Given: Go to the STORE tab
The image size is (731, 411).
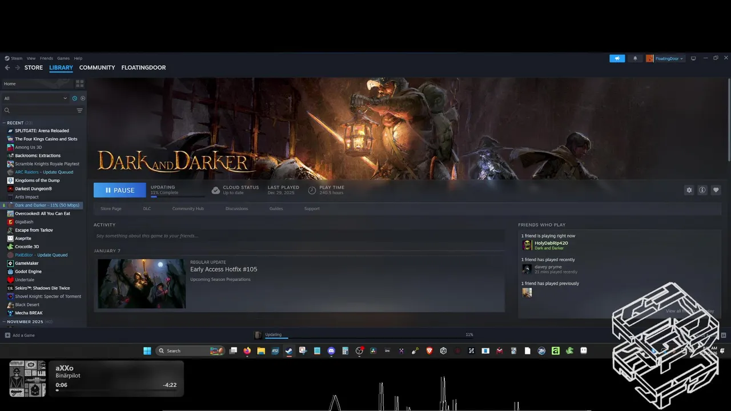Looking at the screenshot, I should click(34, 67).
